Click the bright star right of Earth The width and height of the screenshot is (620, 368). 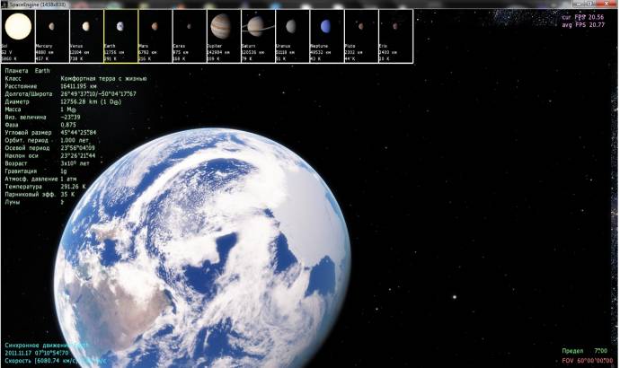(x=455, y=297)
